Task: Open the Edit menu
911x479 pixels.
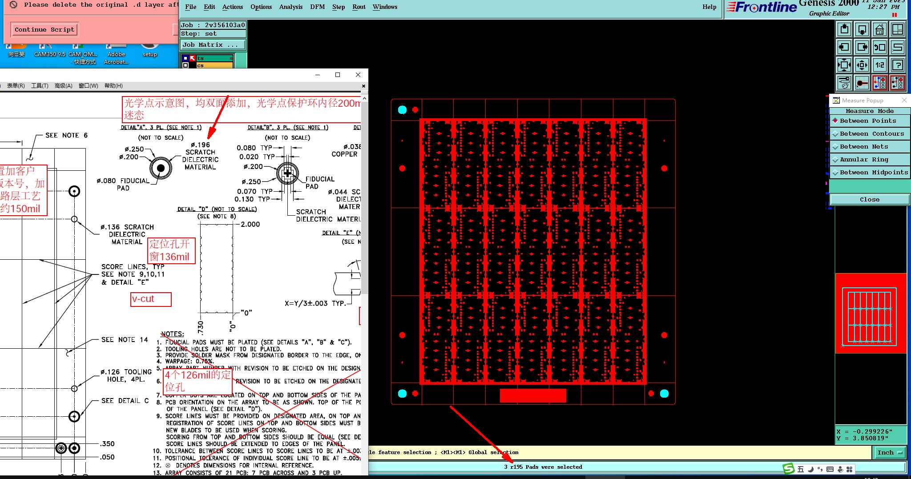Action: tap(210, 7)
